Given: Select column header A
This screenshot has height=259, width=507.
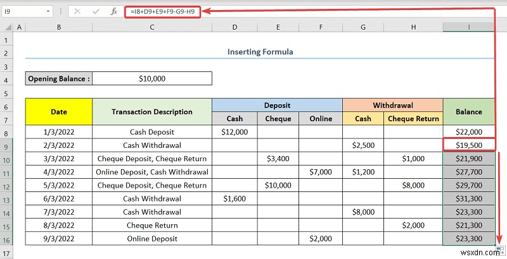Looking at the screenshot, I should 20,27.
